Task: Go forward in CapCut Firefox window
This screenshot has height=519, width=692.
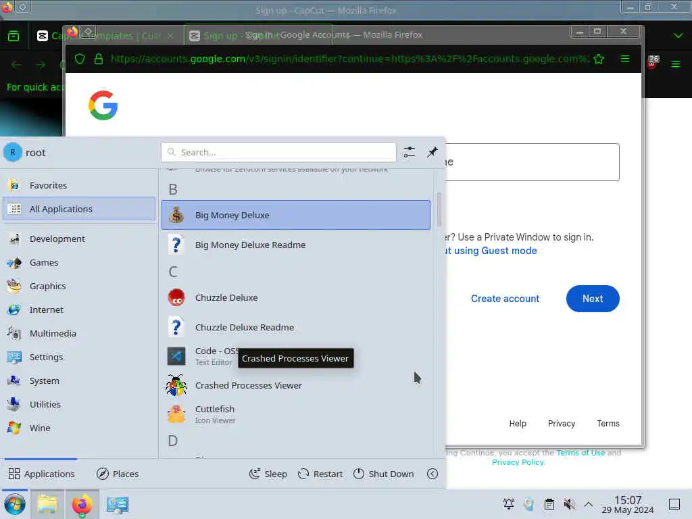Action: 41,65
